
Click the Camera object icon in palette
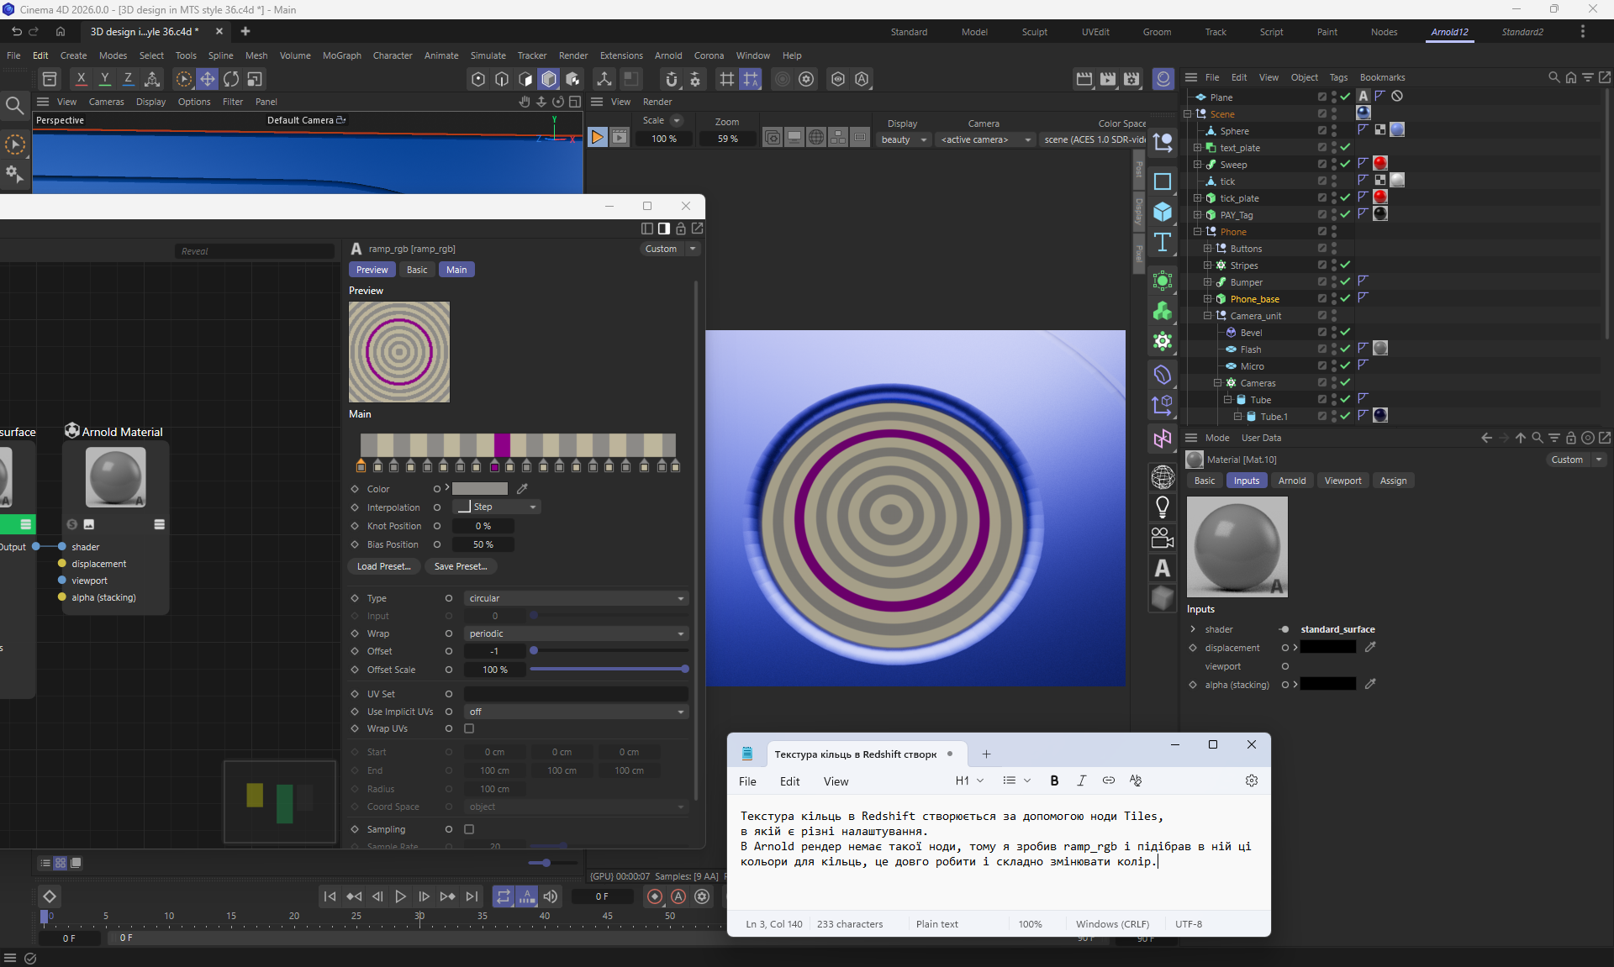(x=1163, y=538)
